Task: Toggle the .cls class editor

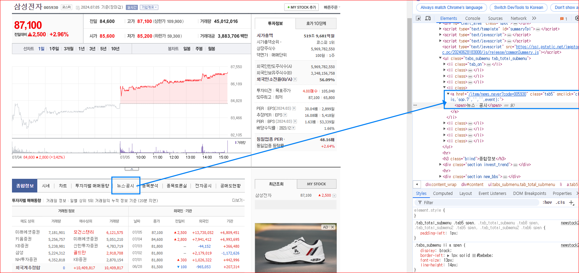Action: [x=560, y=202]
